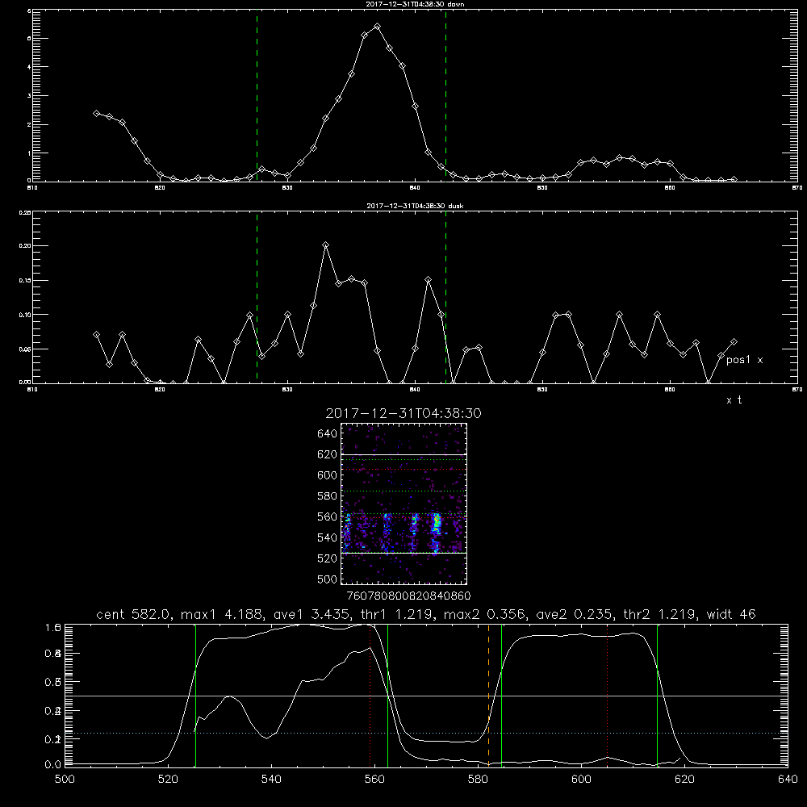Click the bottom plot x-axis label 580
This screenshot has width=807, height=807.
(x=478, y=780)
